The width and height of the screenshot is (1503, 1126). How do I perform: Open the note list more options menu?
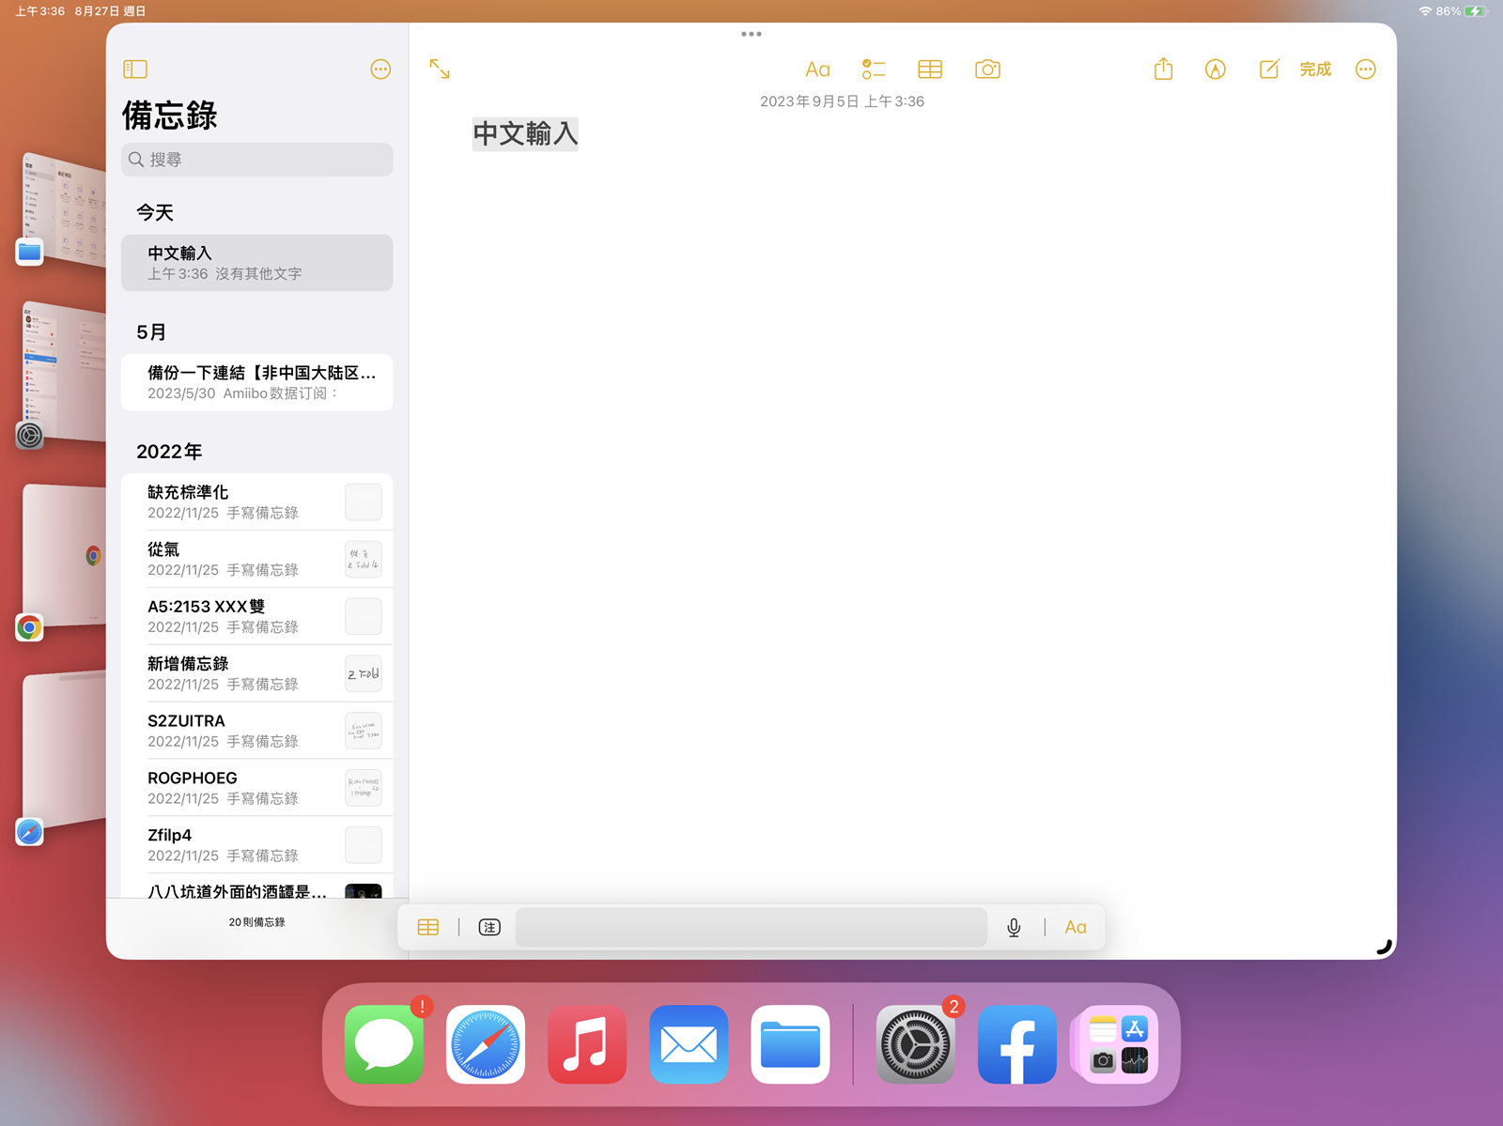coord(380,69)
